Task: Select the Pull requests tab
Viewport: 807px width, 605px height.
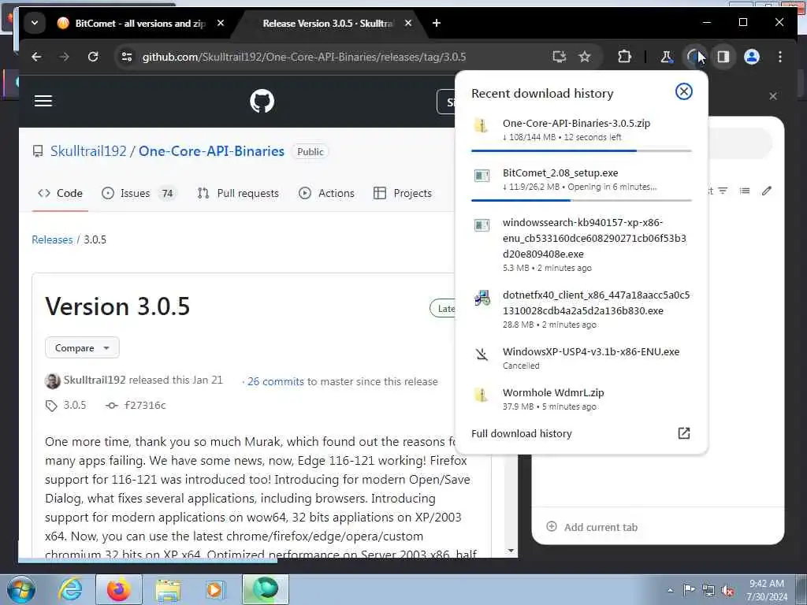Action: point(238,194)
